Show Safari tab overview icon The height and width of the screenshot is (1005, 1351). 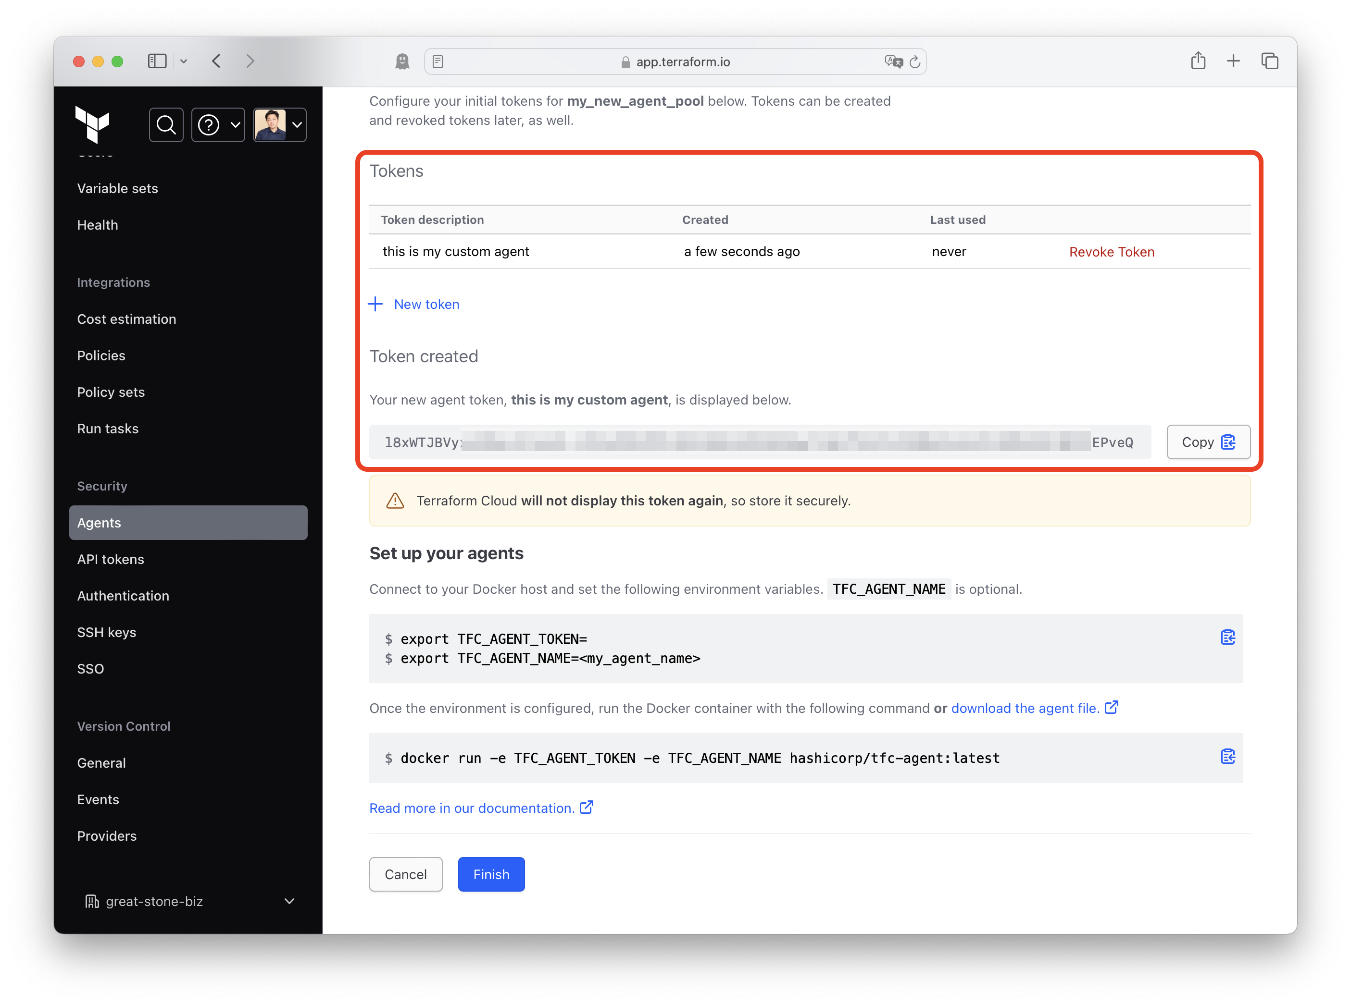pyautogui.click(x=1269, y=61)
